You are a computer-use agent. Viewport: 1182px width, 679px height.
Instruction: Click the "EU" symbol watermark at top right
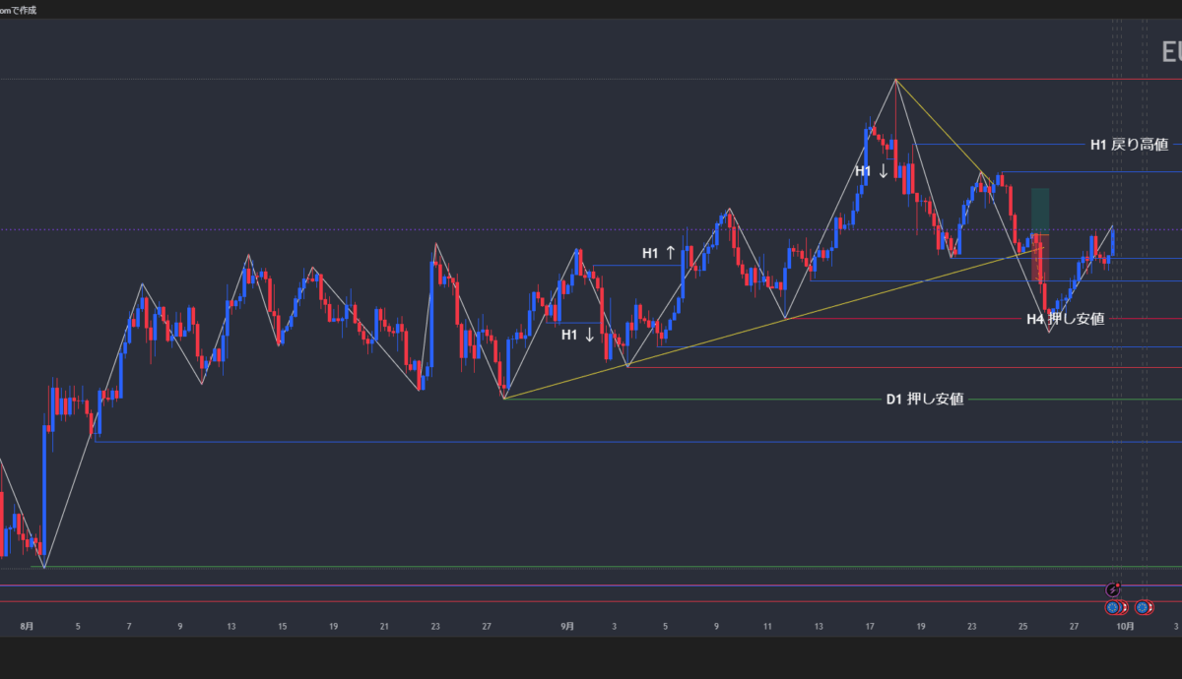click(1170, 53)
